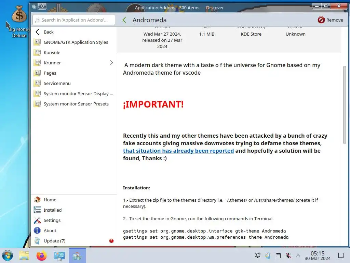Click the Remove button label

point(335,20)
